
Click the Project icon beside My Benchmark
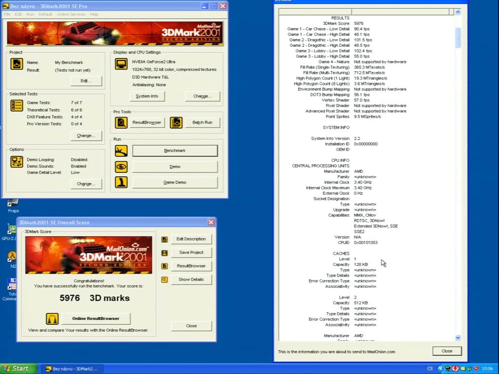(17, 64)
